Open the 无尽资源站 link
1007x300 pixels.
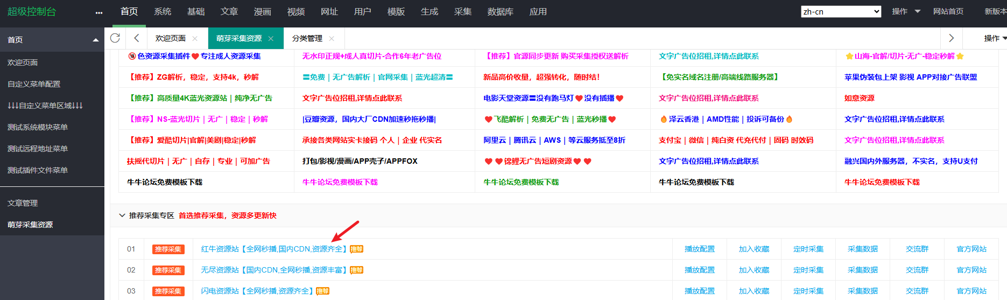pos(274,270)
